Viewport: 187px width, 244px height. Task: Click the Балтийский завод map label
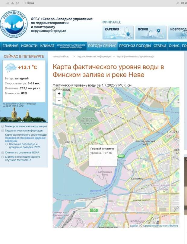point(105,173)
